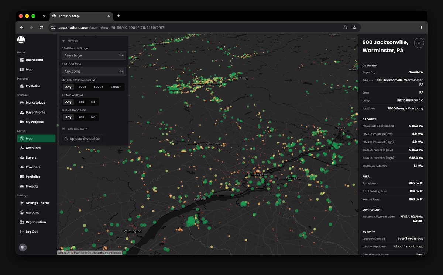
Task: Click the Admin Projects icon
Action: pos(22,186)
